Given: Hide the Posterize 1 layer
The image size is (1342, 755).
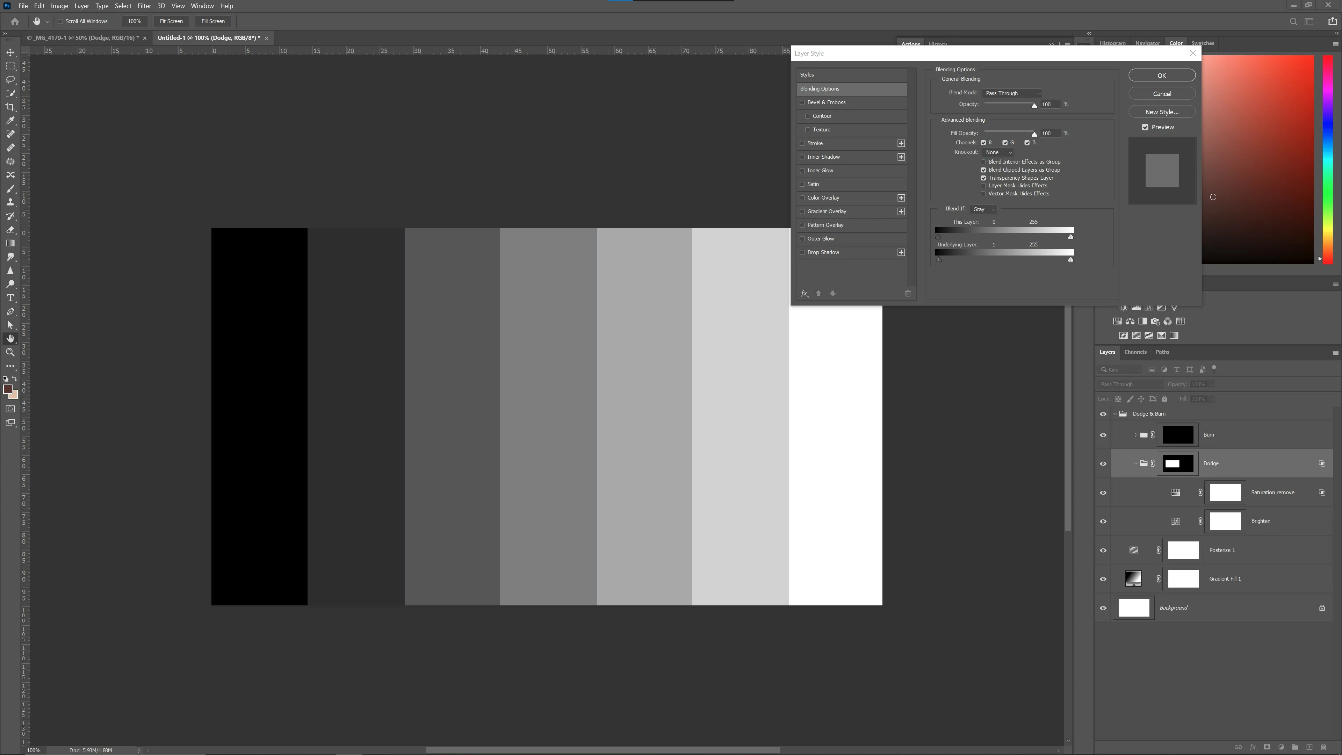Looking at the screenshot, I should tap(1103, 551).
